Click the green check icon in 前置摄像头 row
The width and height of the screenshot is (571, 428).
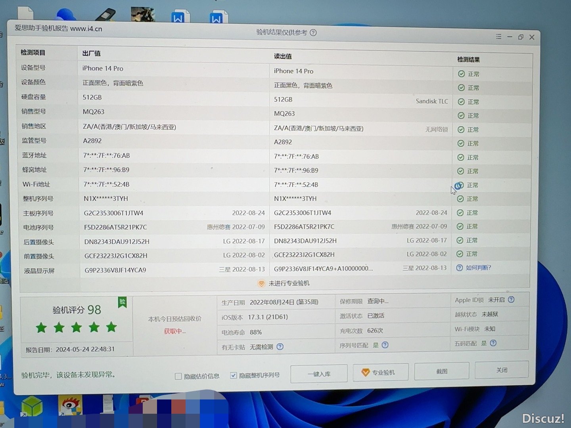tap(460, 254)
